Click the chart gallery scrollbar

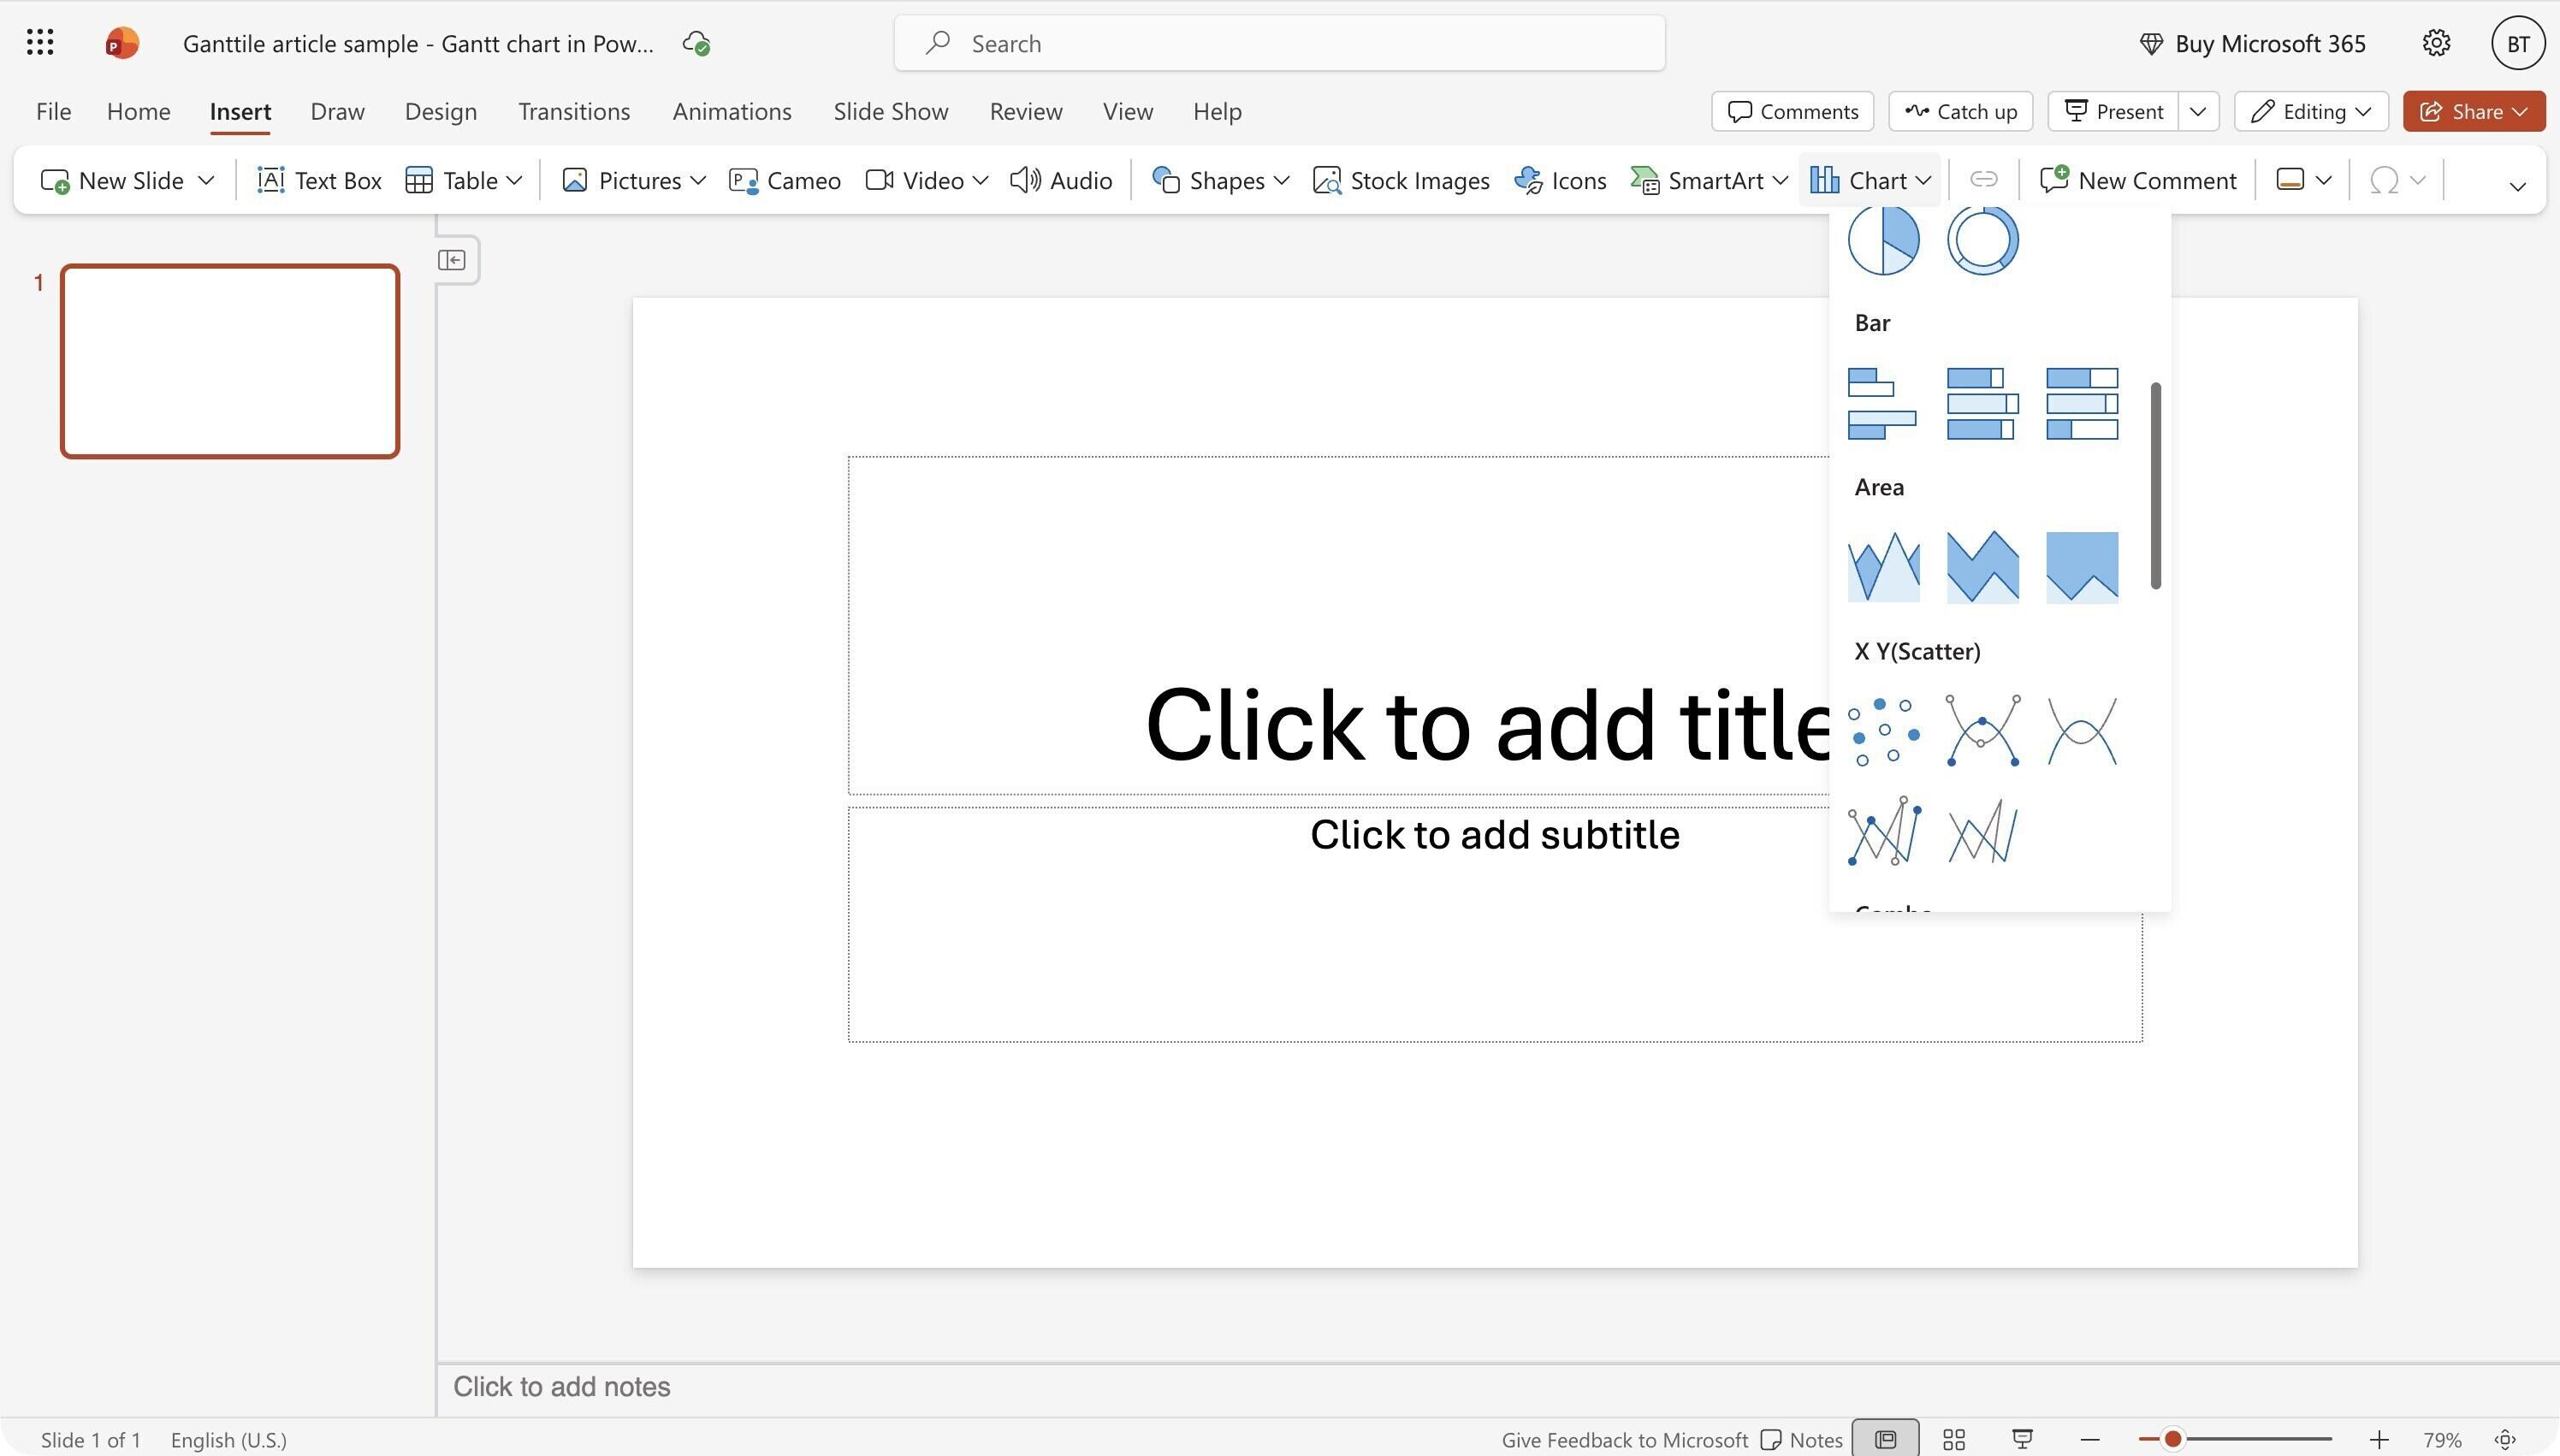(x=2155, y=486)
